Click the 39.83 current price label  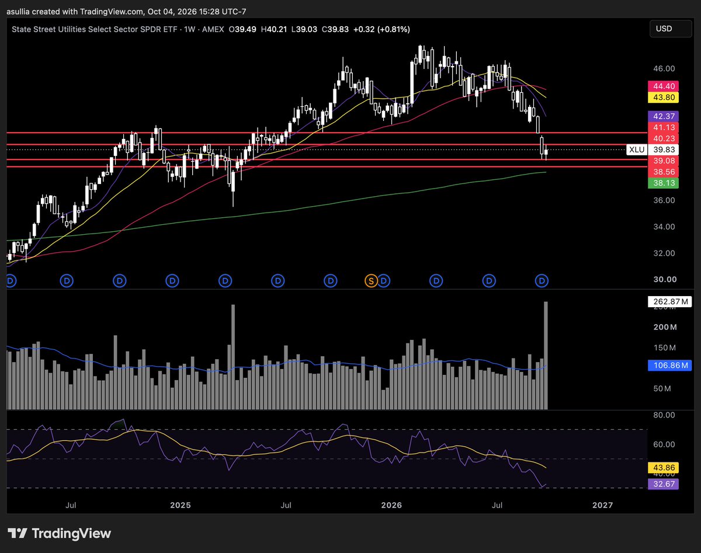coord(663,149)
